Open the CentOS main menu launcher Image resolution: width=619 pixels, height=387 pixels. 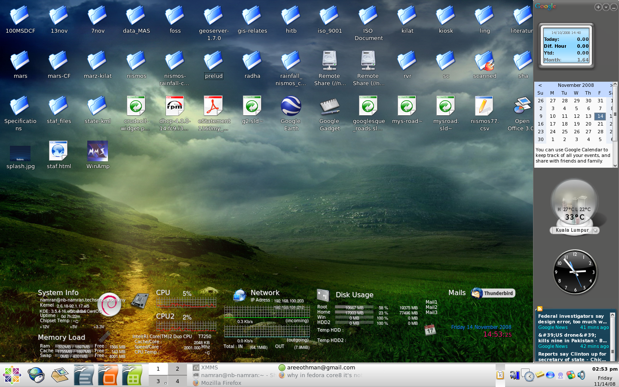click(12, 375)
